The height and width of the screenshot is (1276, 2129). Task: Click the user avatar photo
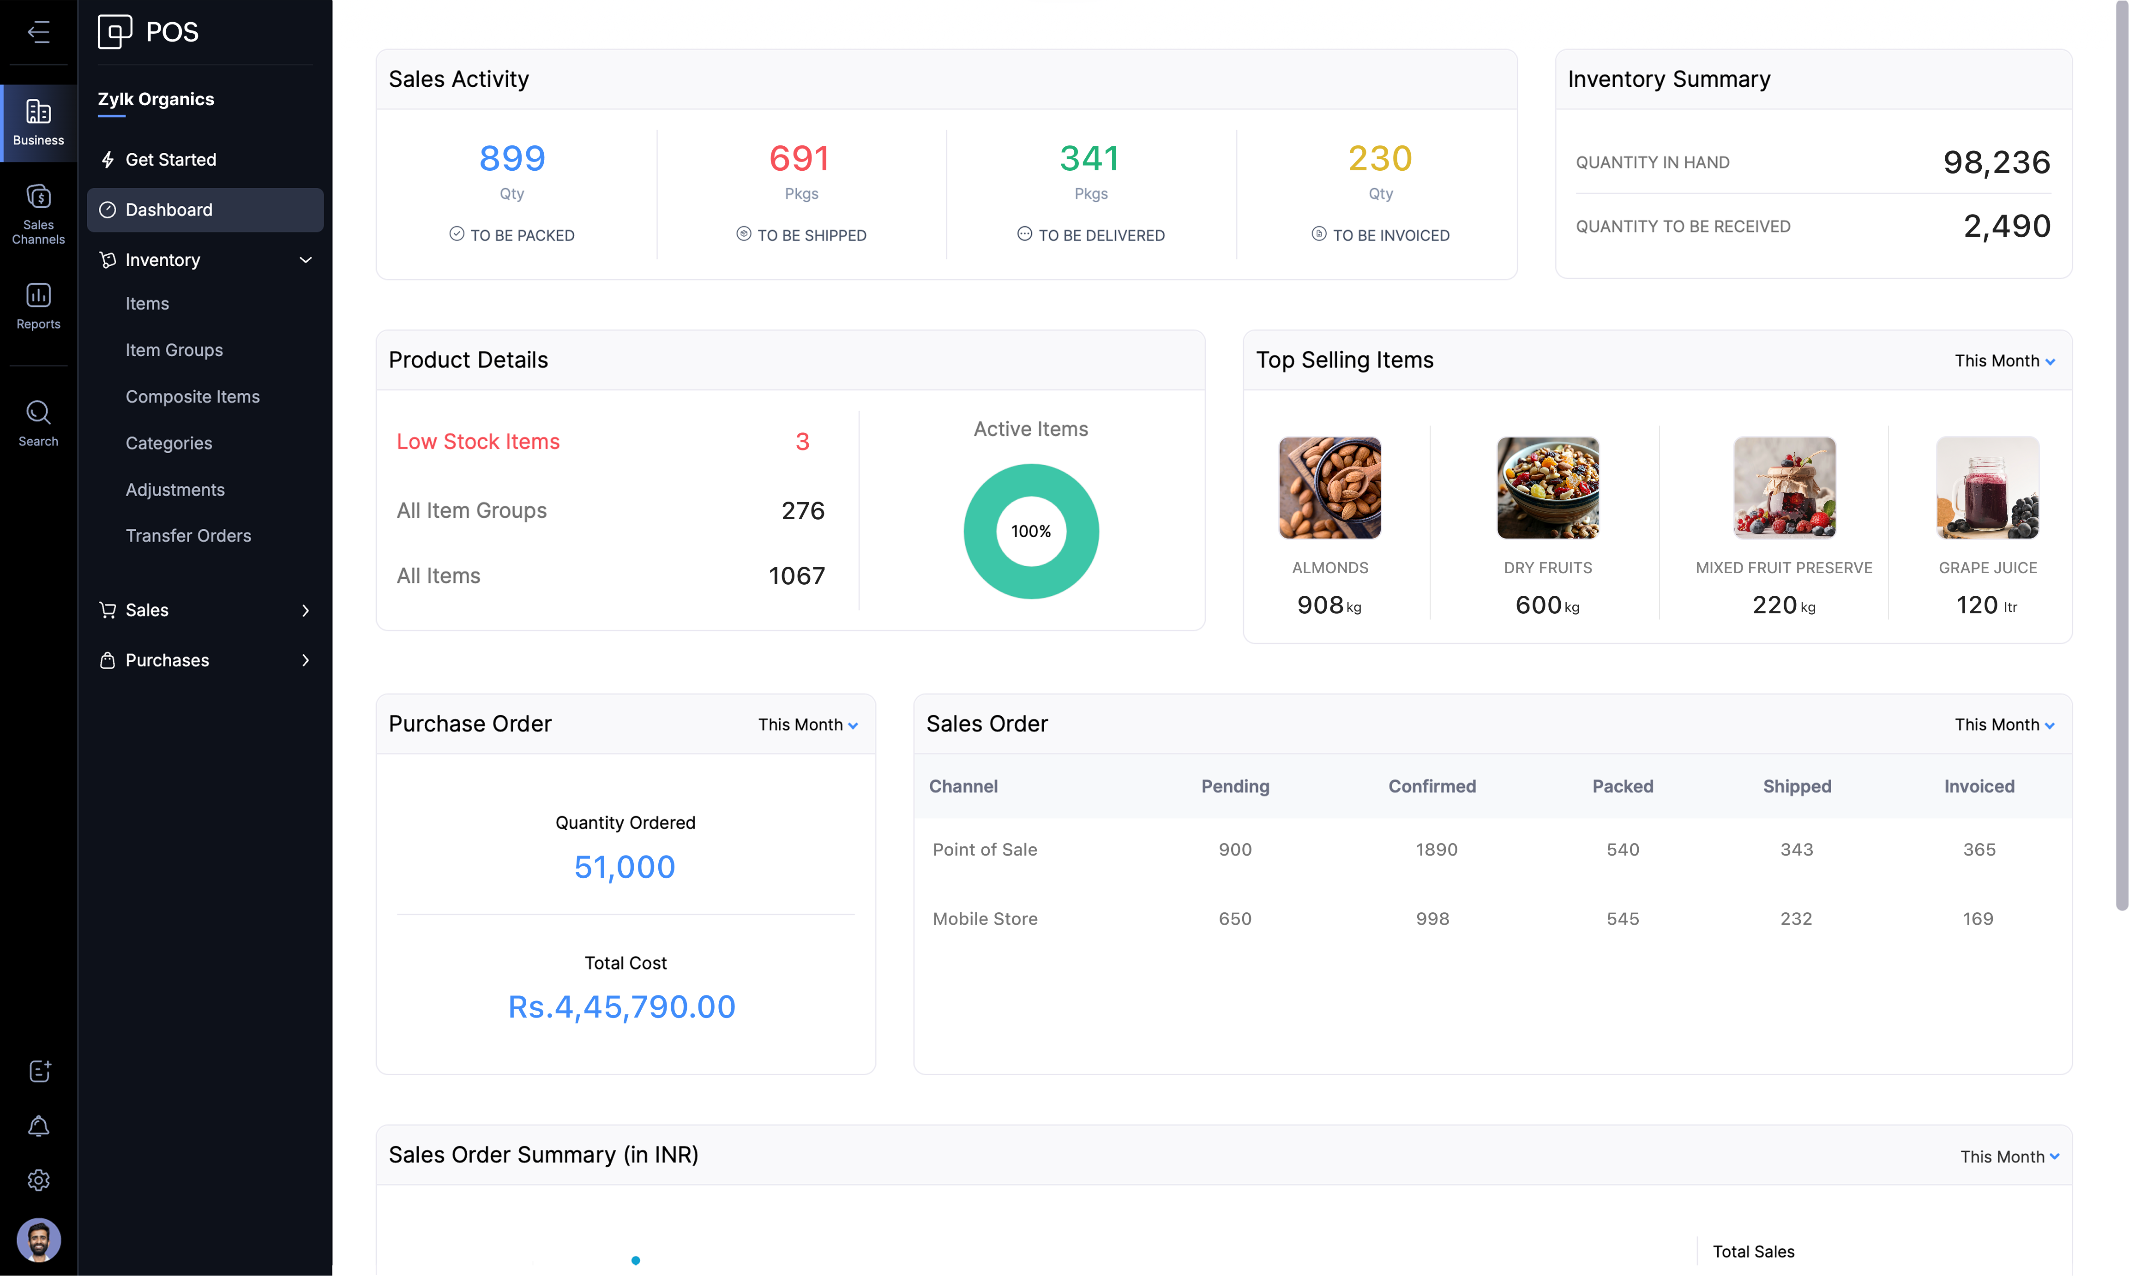39,1240
